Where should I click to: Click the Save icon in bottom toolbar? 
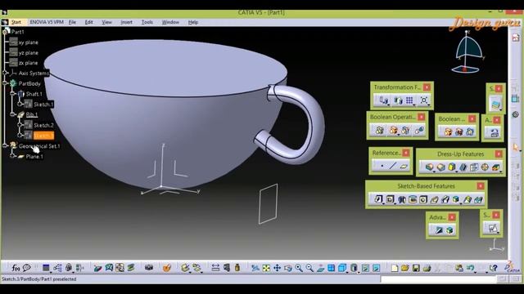(x=416, y=268)
